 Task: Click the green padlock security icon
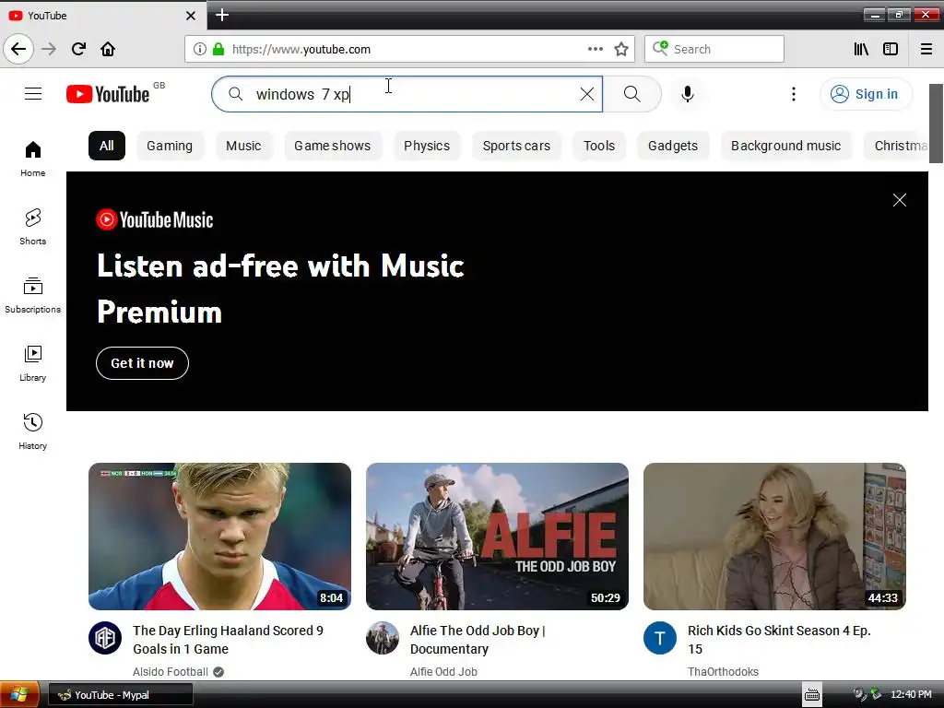(x=218, y=49)
